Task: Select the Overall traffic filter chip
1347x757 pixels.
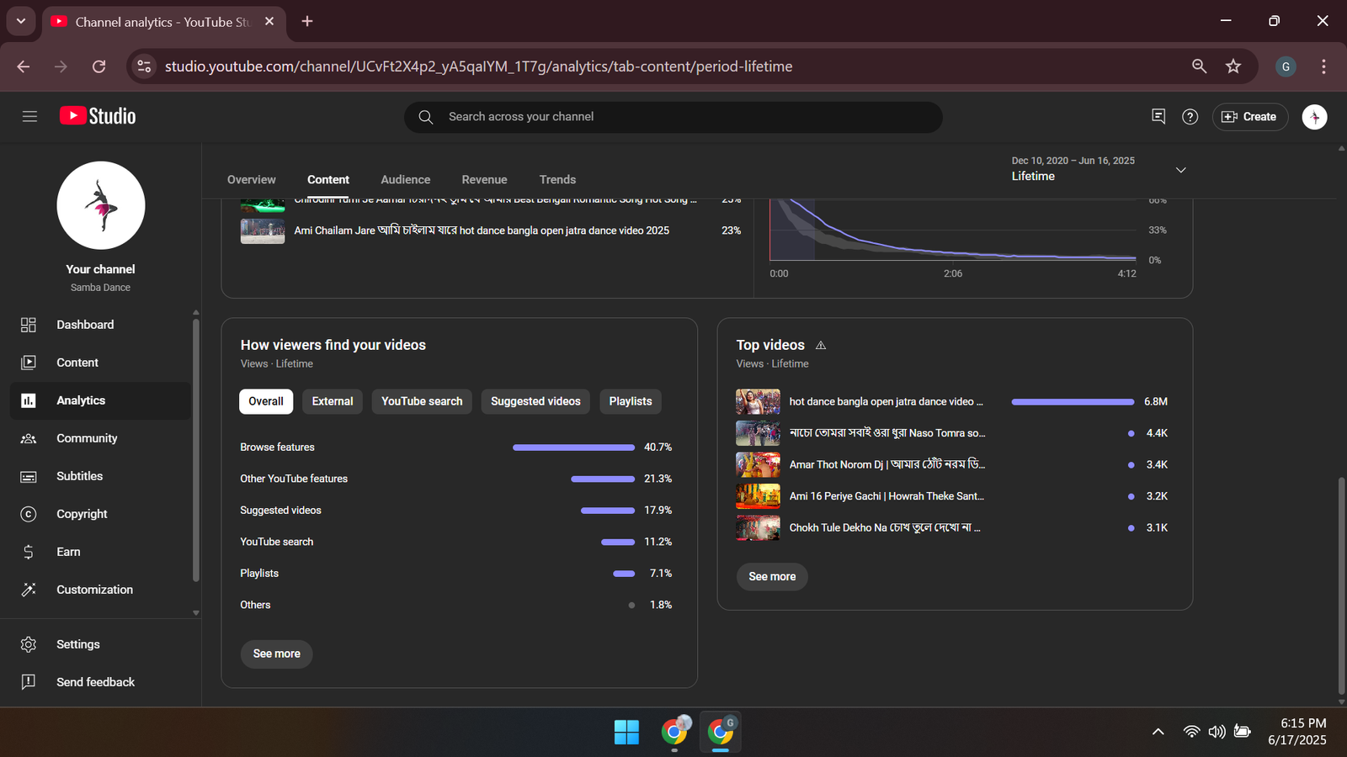Action: pyautogui.click(x=266, y=401)
